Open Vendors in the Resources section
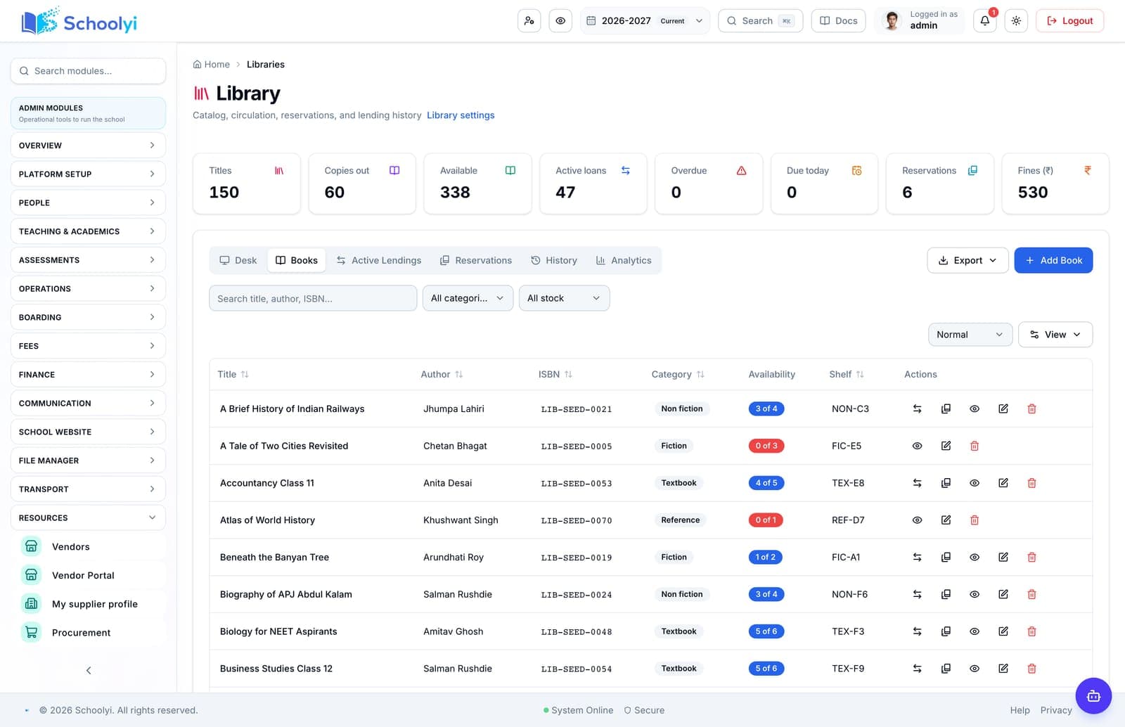This screenshot has width=1125, height=727. (88, 546)
